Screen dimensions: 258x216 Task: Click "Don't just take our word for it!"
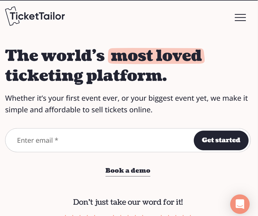pyautogui.click(x=128, y=202)
